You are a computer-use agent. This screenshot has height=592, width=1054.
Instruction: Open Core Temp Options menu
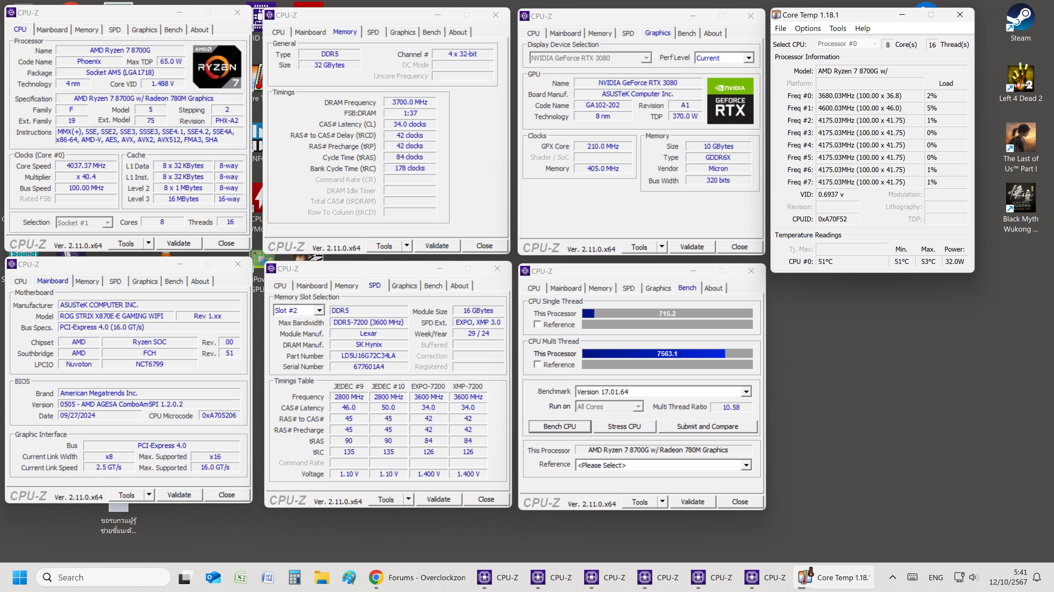pos(807,28)
